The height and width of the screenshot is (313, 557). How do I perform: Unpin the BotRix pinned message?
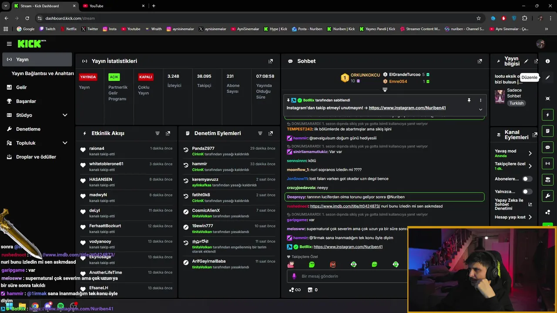point(469,100)
